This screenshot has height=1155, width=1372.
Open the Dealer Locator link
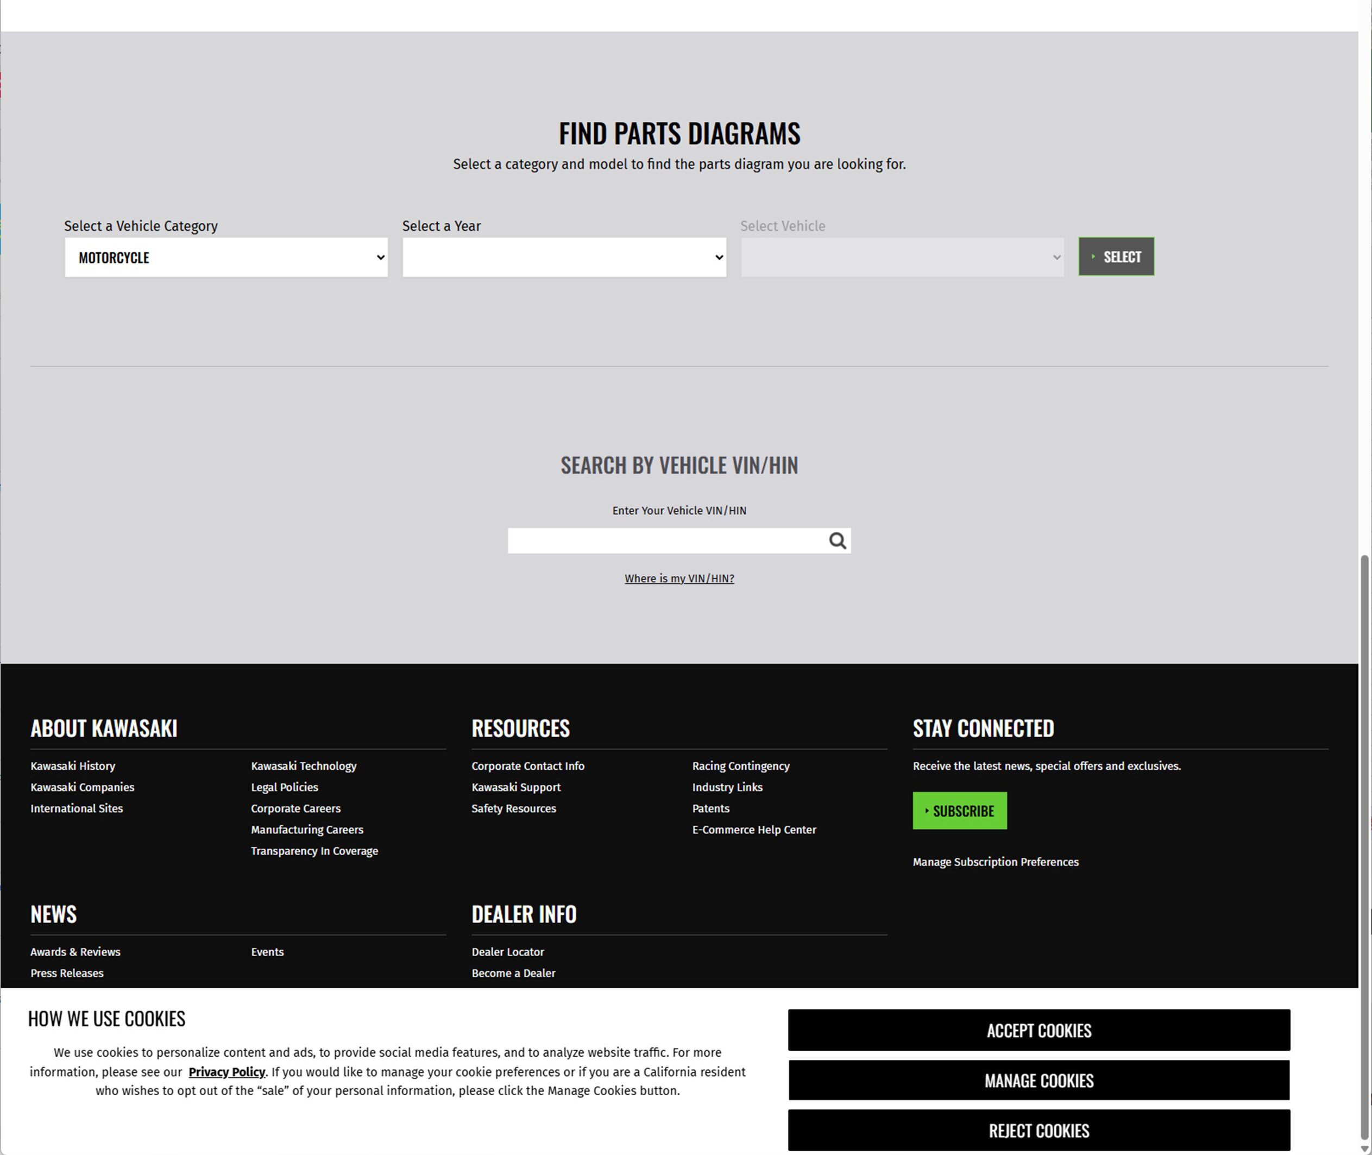tap(507, 952)
